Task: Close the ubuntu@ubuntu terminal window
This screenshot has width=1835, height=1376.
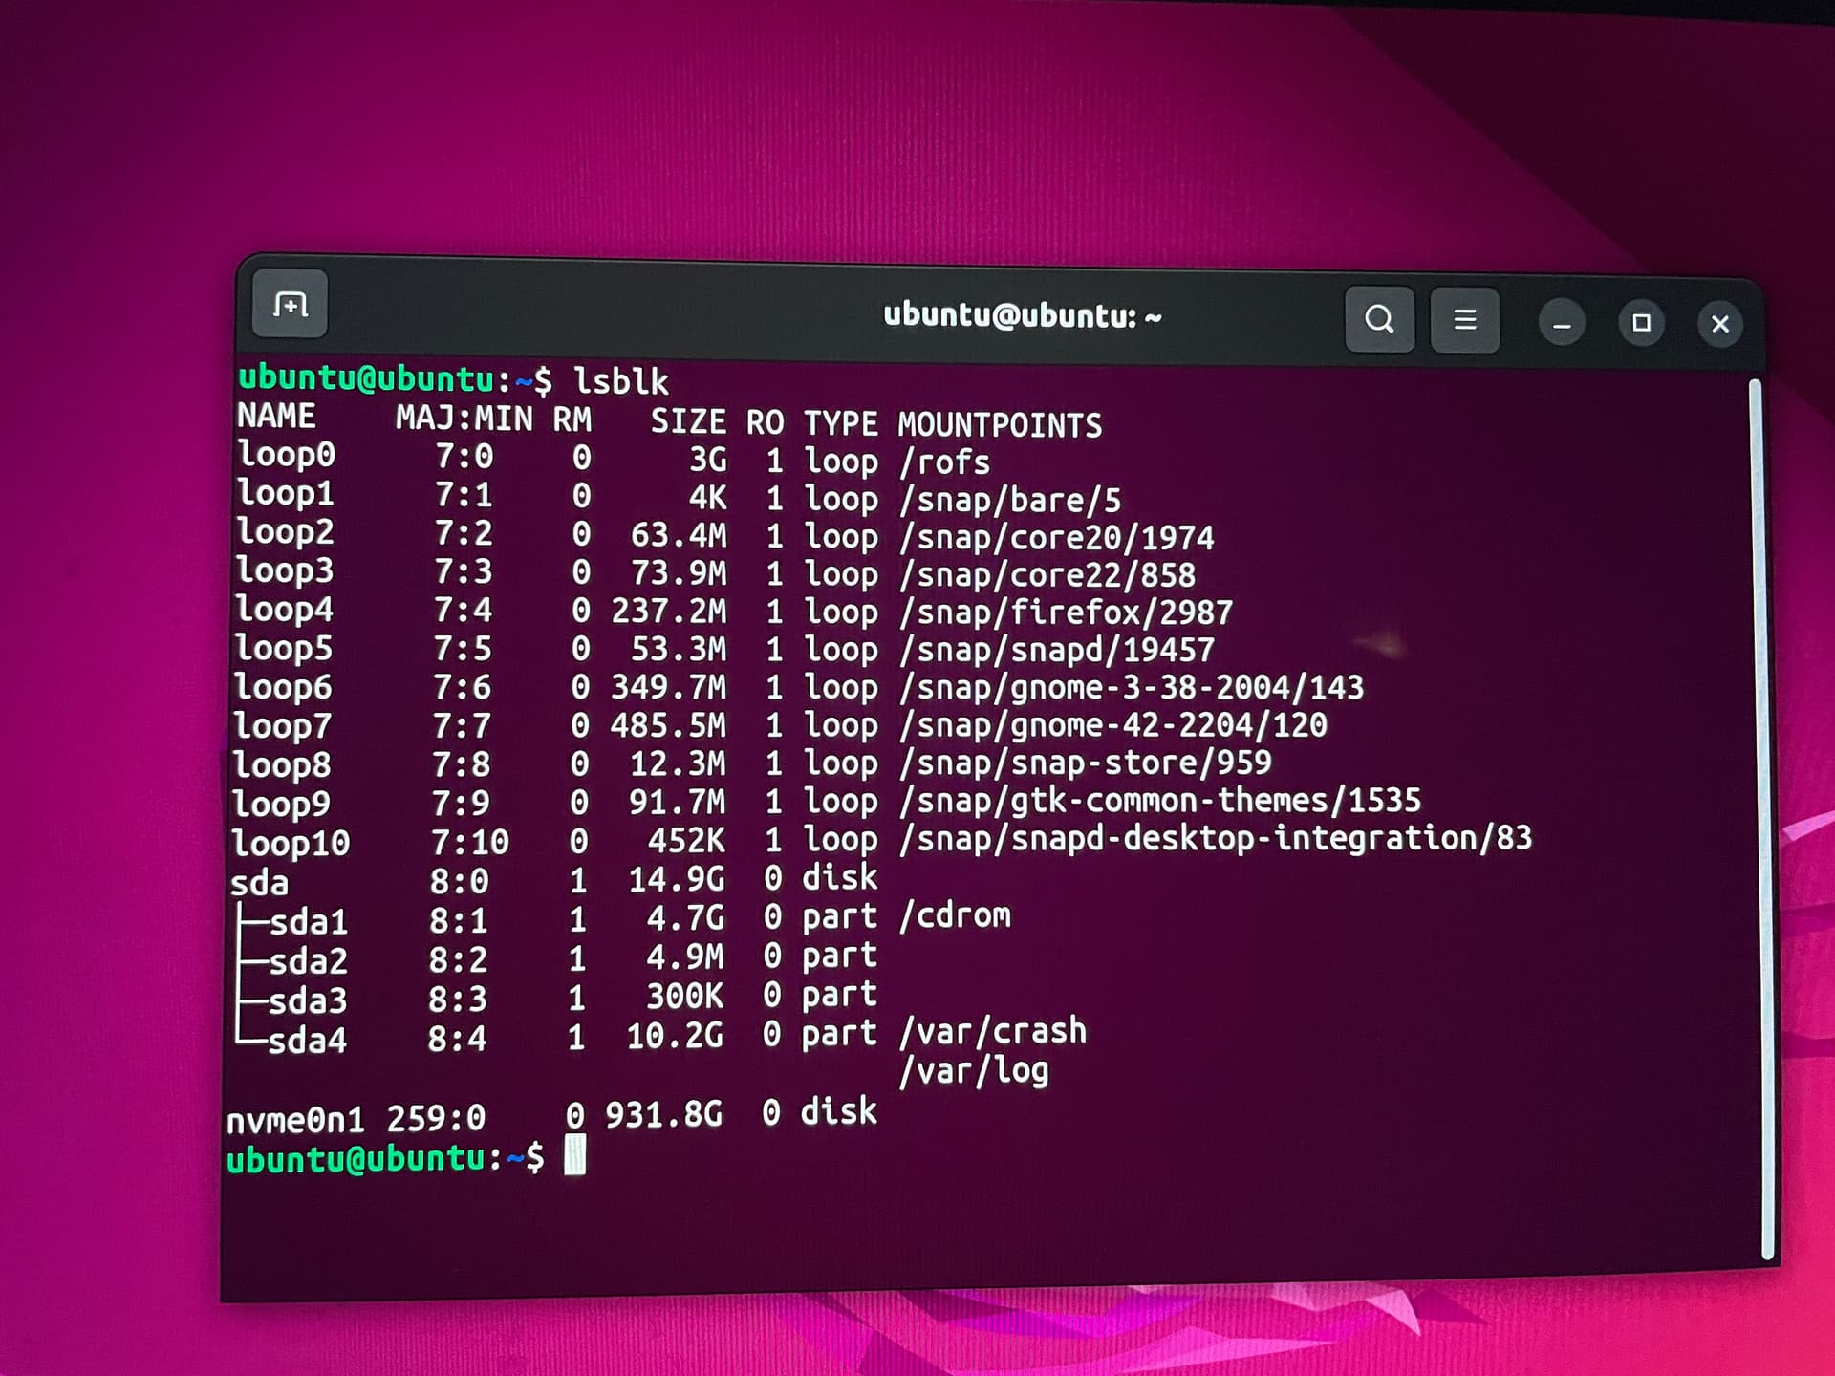Action: click(x=1719, y=324)
